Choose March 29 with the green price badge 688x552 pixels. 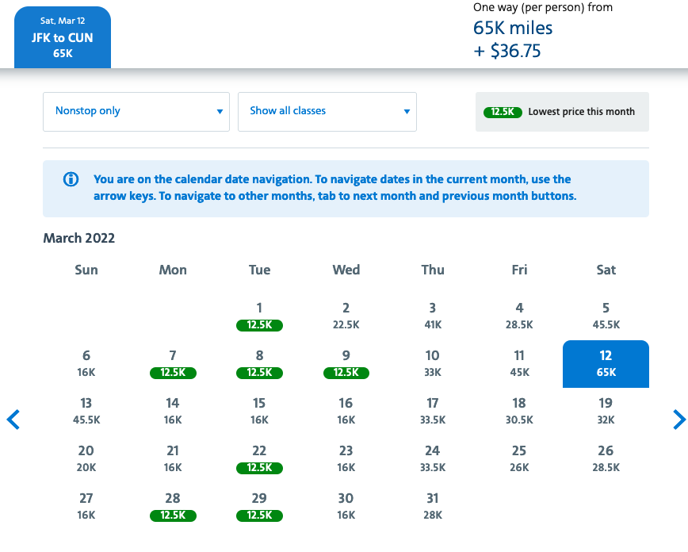259,507
